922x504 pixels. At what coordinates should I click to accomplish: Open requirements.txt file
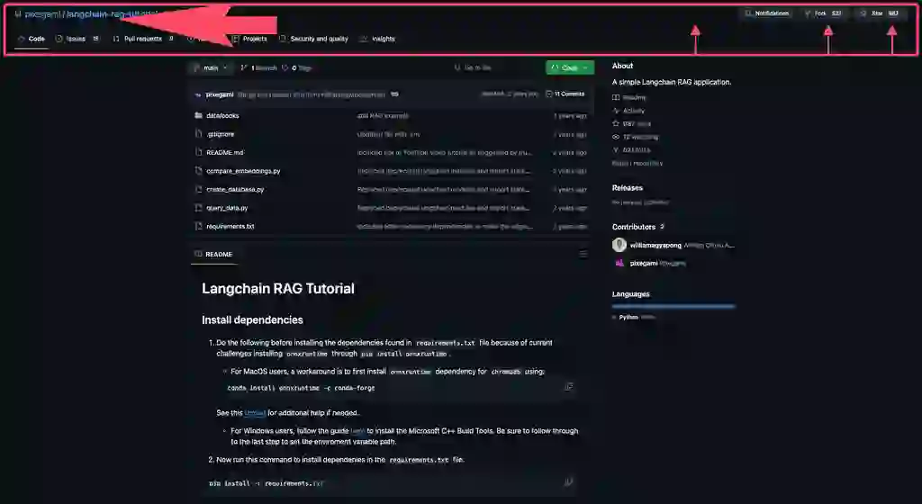[230, 226]
